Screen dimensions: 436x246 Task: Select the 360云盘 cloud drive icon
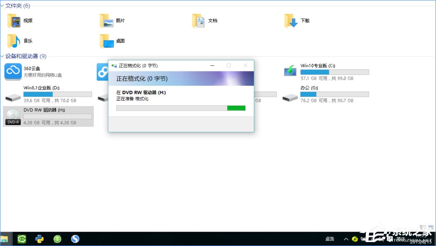(13, 72)
